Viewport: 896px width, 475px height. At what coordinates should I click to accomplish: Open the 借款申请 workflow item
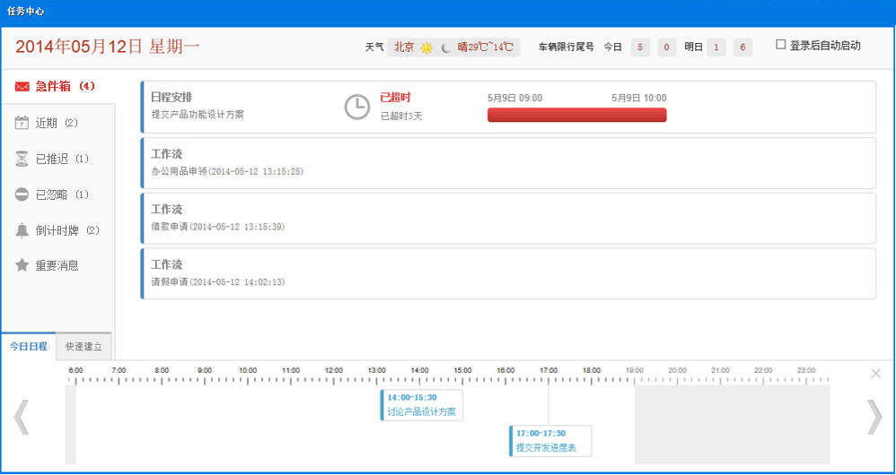click(508, 218)
